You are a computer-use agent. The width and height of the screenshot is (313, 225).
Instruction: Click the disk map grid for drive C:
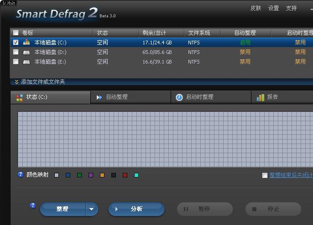point(165,139)
